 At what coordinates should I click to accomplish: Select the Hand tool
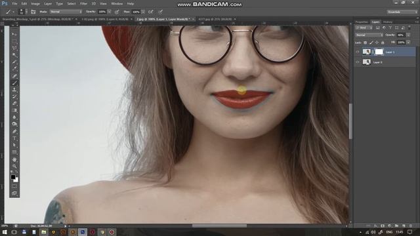tap(14, 159)
